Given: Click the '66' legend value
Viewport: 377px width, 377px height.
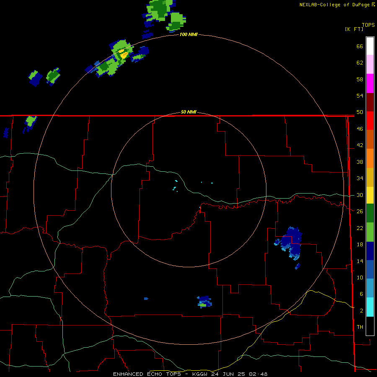Looking at the screenshot, I should pyautogui.click(x=360, y=46).
